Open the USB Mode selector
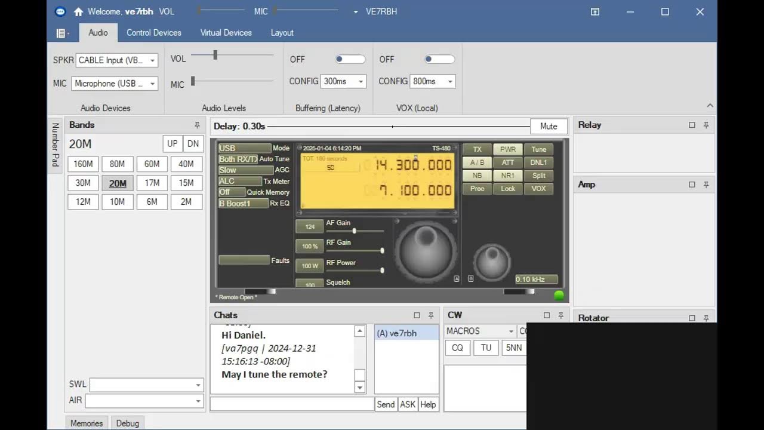 245,148
